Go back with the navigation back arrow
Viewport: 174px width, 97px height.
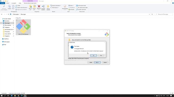(2, 14)
